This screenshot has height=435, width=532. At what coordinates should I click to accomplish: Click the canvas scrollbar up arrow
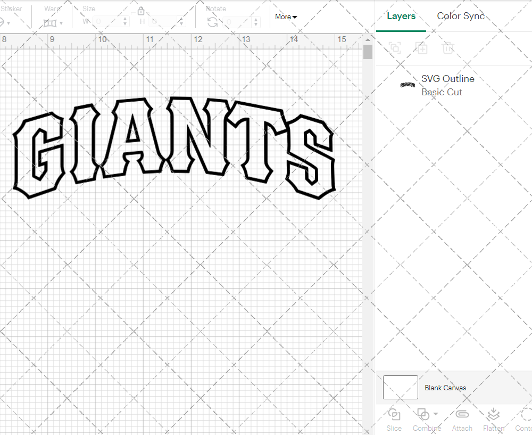tap(368, 39)
